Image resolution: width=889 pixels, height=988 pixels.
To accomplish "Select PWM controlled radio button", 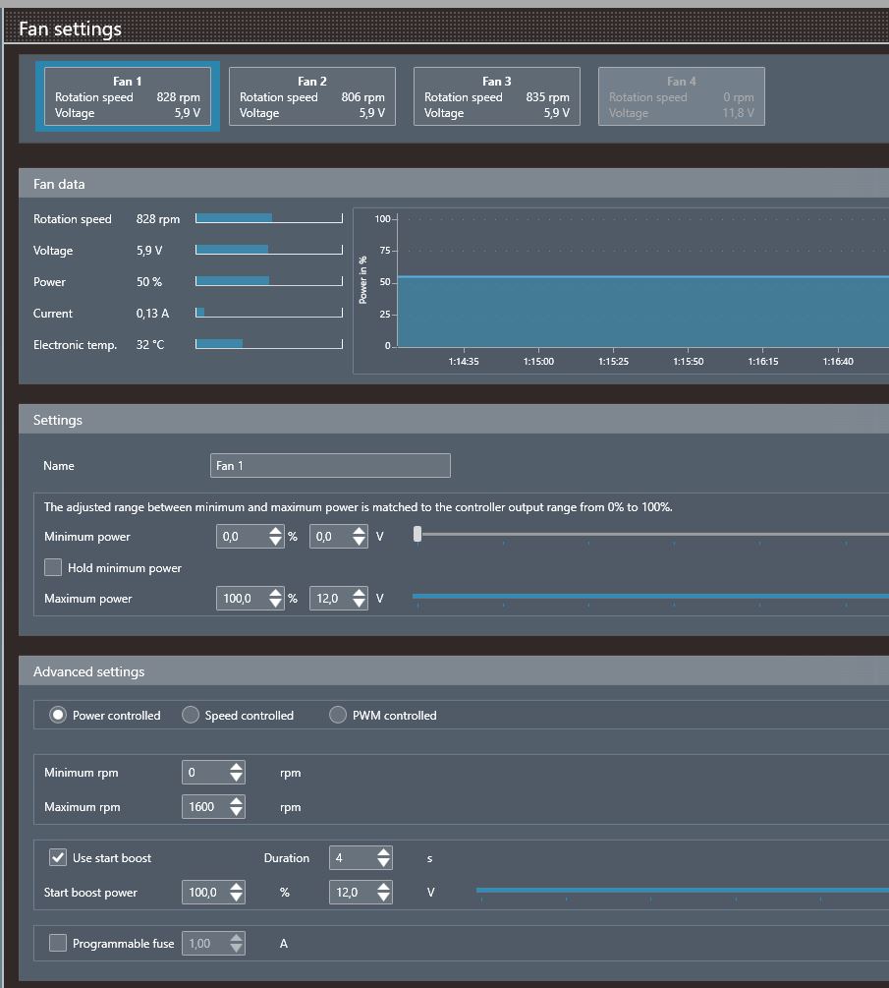I will pos(338,715).
